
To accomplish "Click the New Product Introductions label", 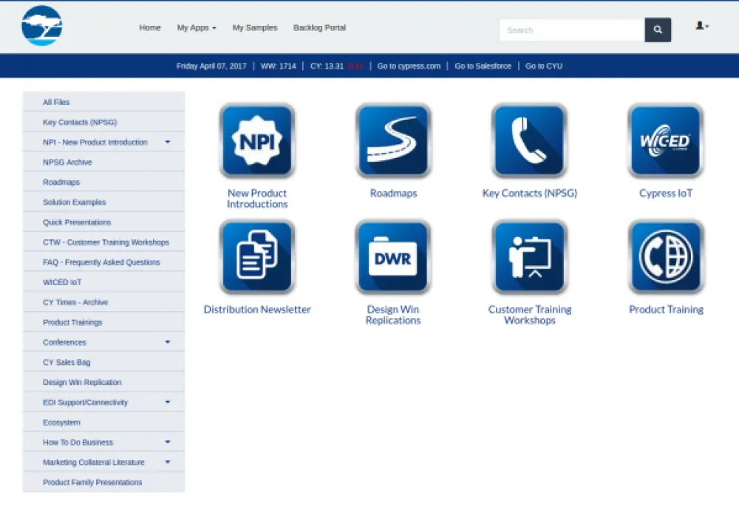I will click(257, 199).
